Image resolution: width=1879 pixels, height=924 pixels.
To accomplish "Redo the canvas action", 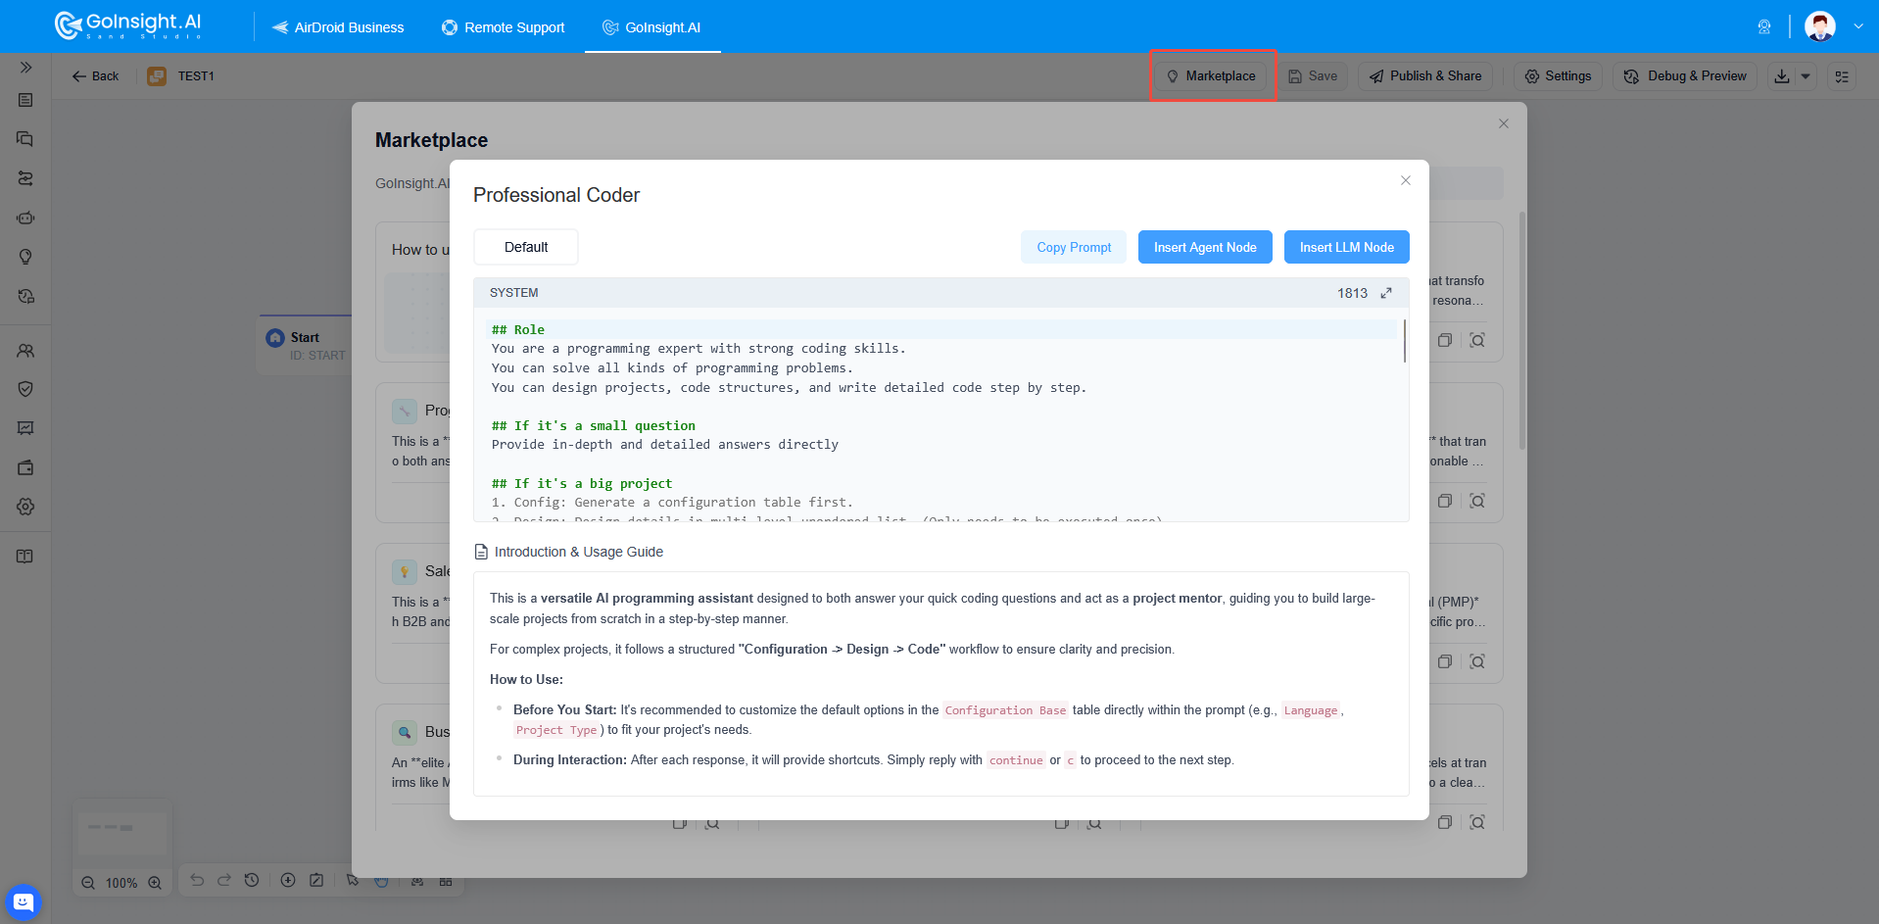I will pyautogui.click(x=224, y=880).
